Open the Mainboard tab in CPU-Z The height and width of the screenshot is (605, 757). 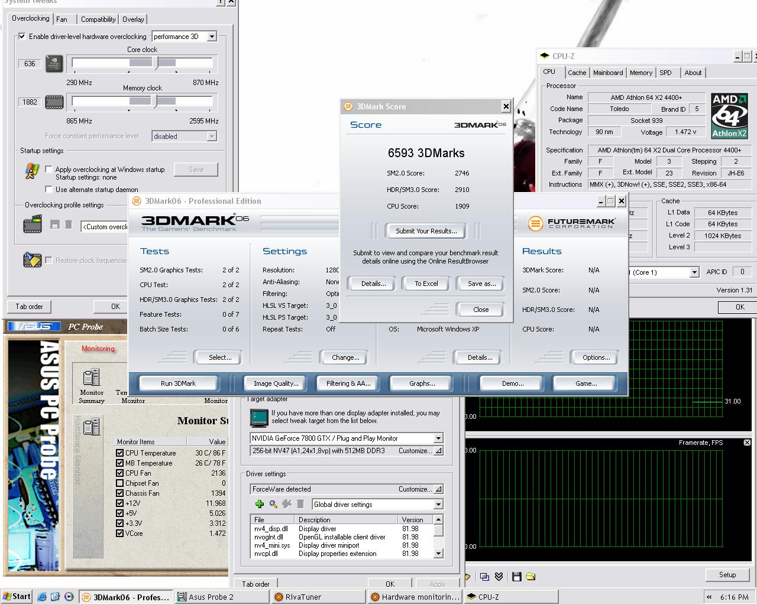[x=608, y=73]
